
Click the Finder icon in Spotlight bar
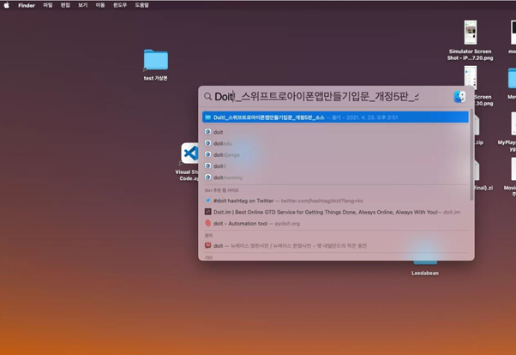[459, 97]
